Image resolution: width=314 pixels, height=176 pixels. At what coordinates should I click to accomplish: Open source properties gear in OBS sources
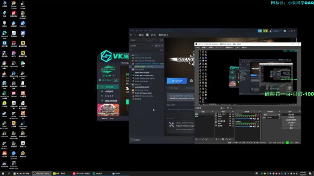click(x=223, y=139)
